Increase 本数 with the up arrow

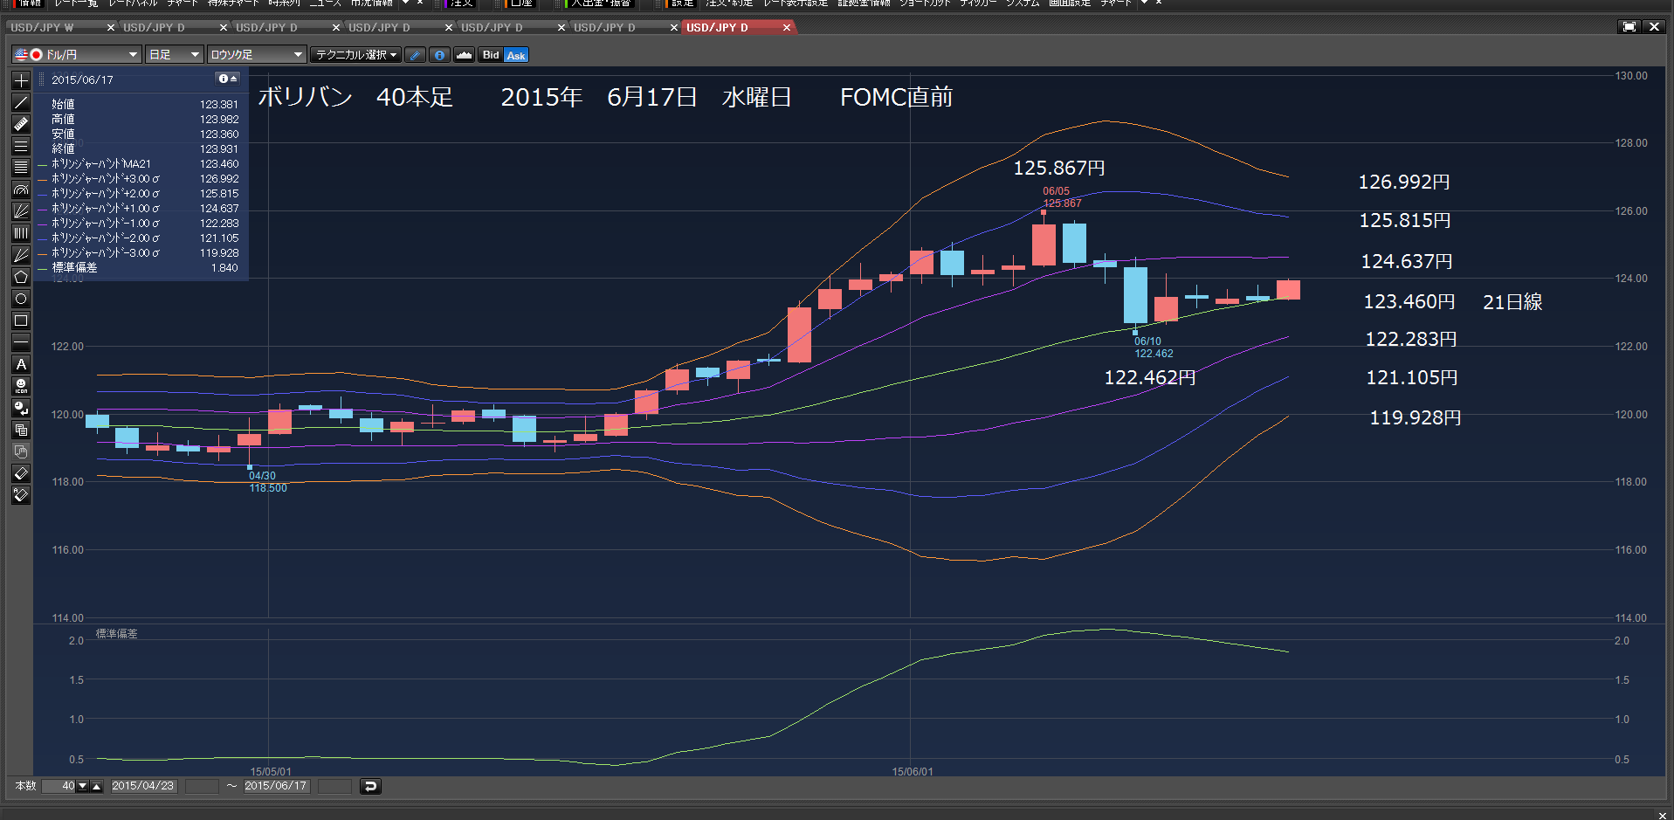pos(96,787)
